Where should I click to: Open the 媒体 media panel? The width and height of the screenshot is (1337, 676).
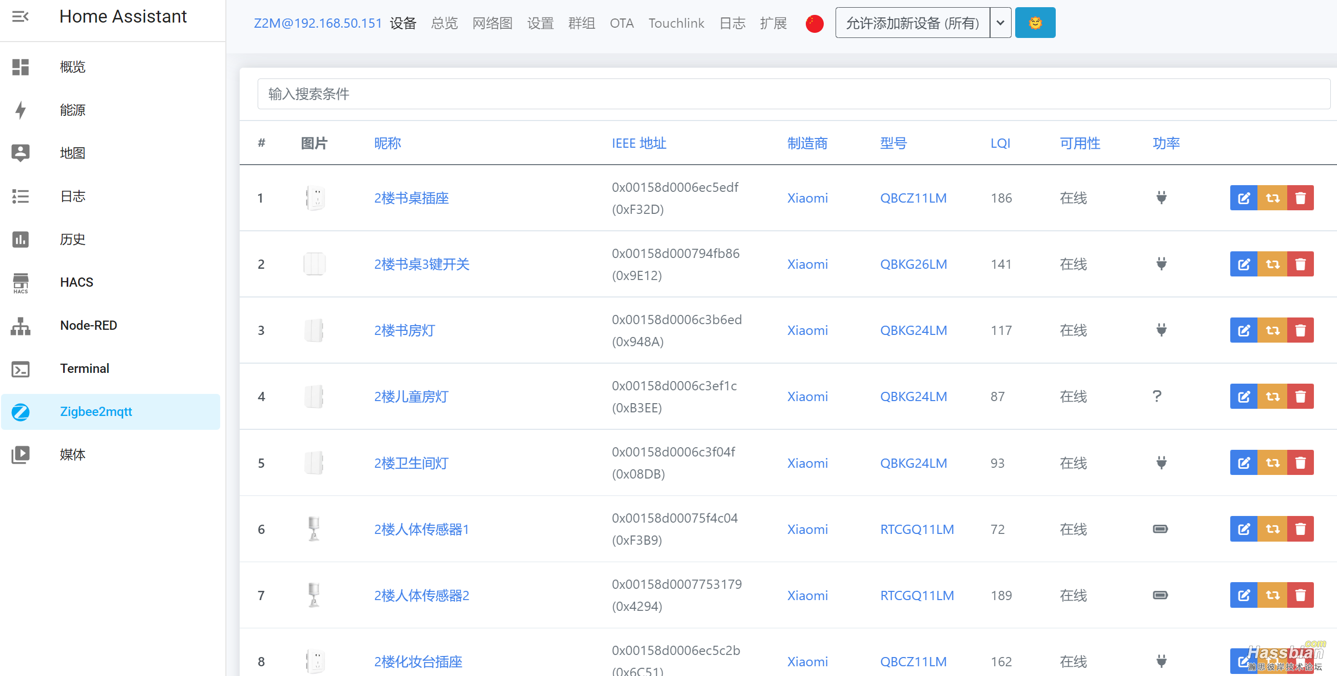[x=110, y=454]
